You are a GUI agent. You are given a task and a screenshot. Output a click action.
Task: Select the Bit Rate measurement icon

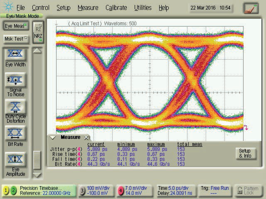point(15,133)
